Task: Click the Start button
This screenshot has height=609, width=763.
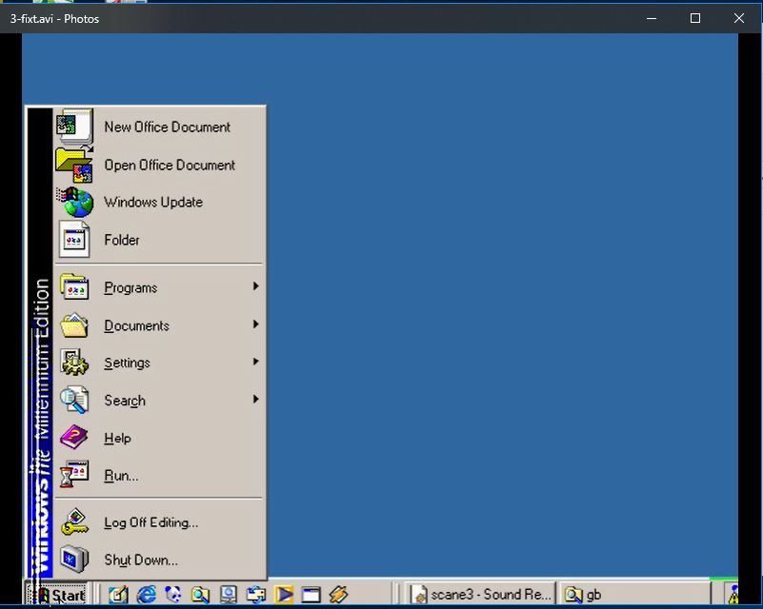Action: click(56, 594)
